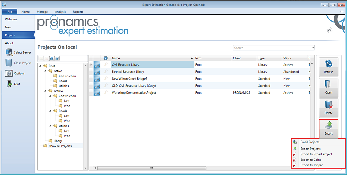Collapse the Active folder node
This screenshot has width=347, height=175.
45,71
